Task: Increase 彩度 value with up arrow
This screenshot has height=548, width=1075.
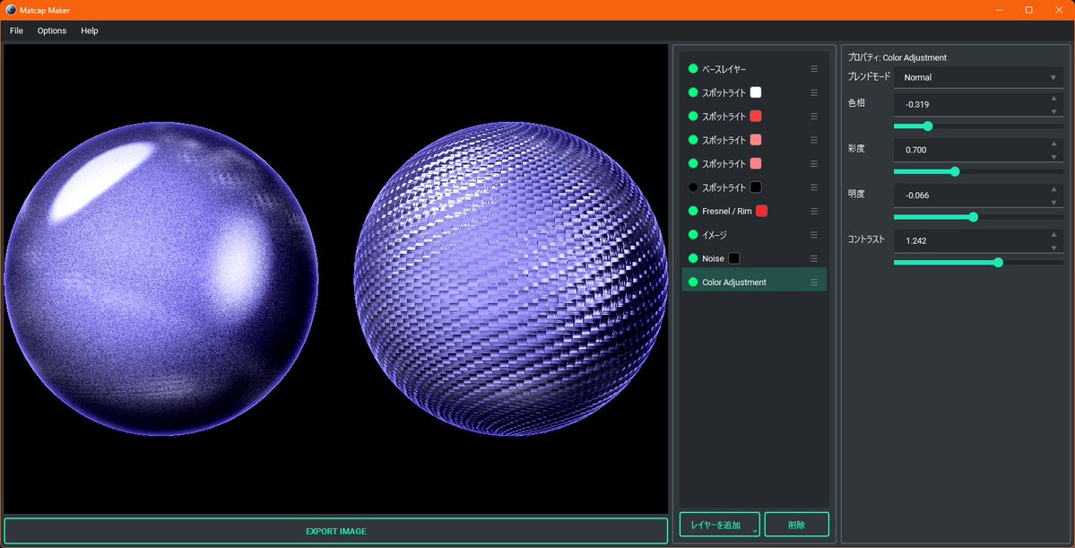Action: coord(1053,144)
